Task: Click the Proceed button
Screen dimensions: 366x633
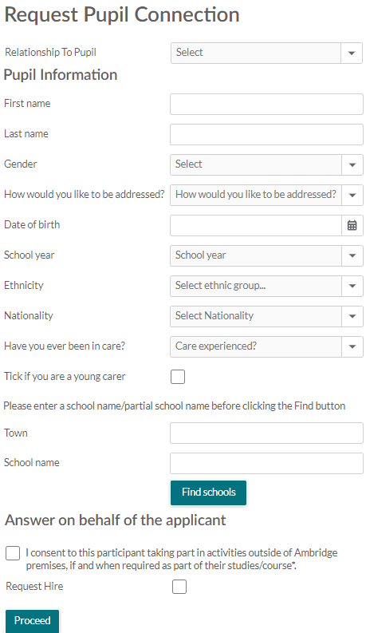Action: [32, 621]
